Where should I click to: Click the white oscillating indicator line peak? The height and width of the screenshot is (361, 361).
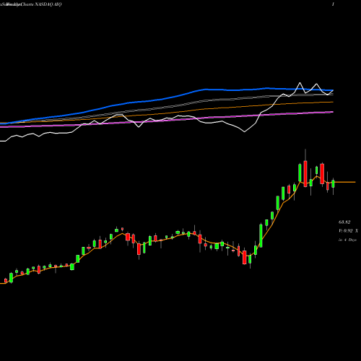pyautogui.click(x=300, y=83)
